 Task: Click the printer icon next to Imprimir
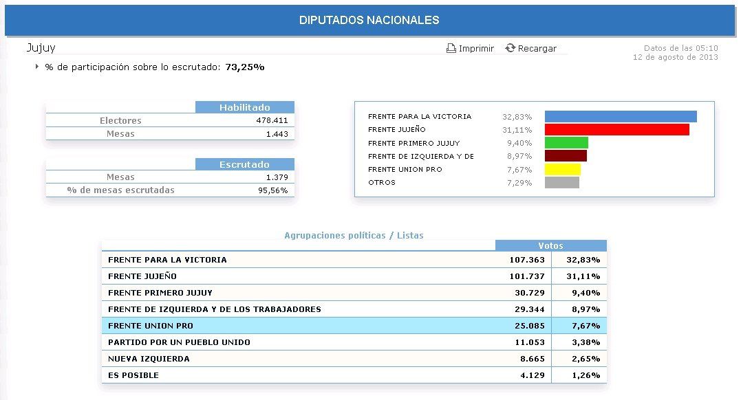451,49
